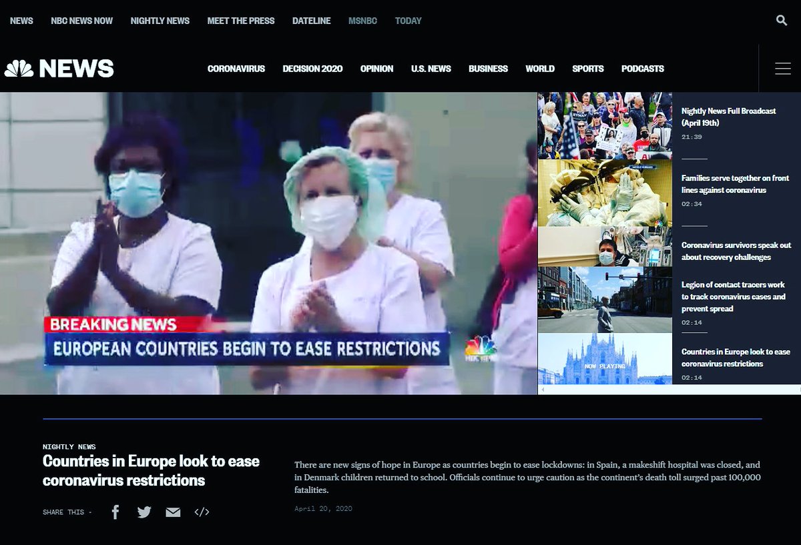Select the SPORTS section
The width and height of the screenshot is (801, 545).
coord(588,68)
